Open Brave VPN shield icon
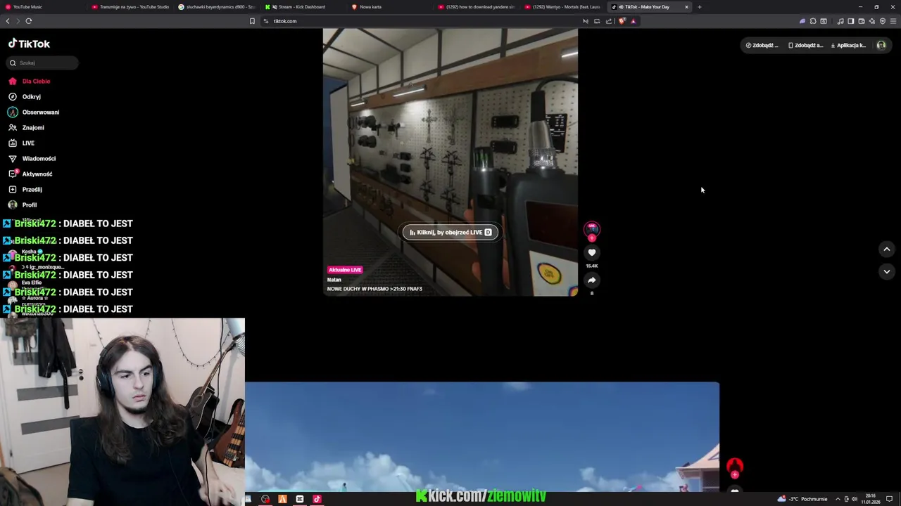901x506 pixels. pos(883,21)
